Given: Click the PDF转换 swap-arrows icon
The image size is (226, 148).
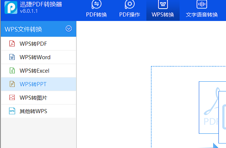Looking at the screenshot, I should click(x=96, y=4).
